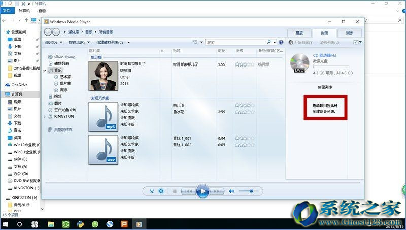
Task: Click the Stop playback icon
Action: [175, 191]
